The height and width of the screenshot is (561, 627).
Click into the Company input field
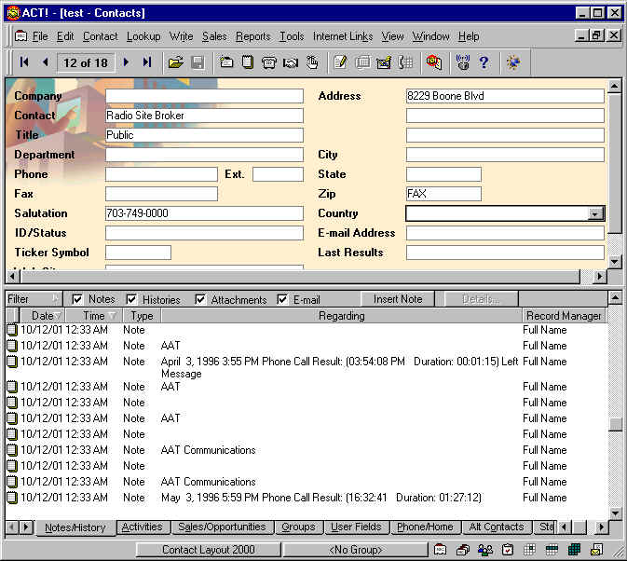click(204, 96)
